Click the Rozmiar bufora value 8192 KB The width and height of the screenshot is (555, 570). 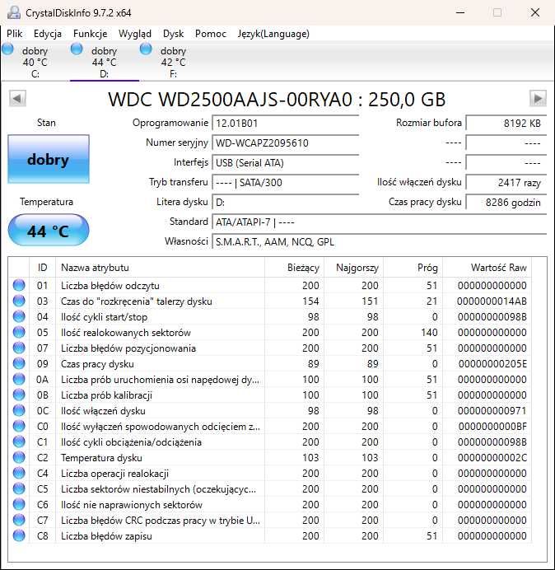pos(506,124)
